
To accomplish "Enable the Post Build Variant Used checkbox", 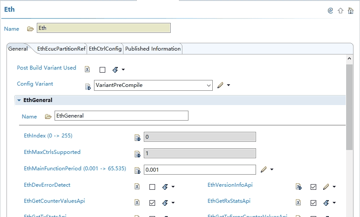I will [102, 70].
